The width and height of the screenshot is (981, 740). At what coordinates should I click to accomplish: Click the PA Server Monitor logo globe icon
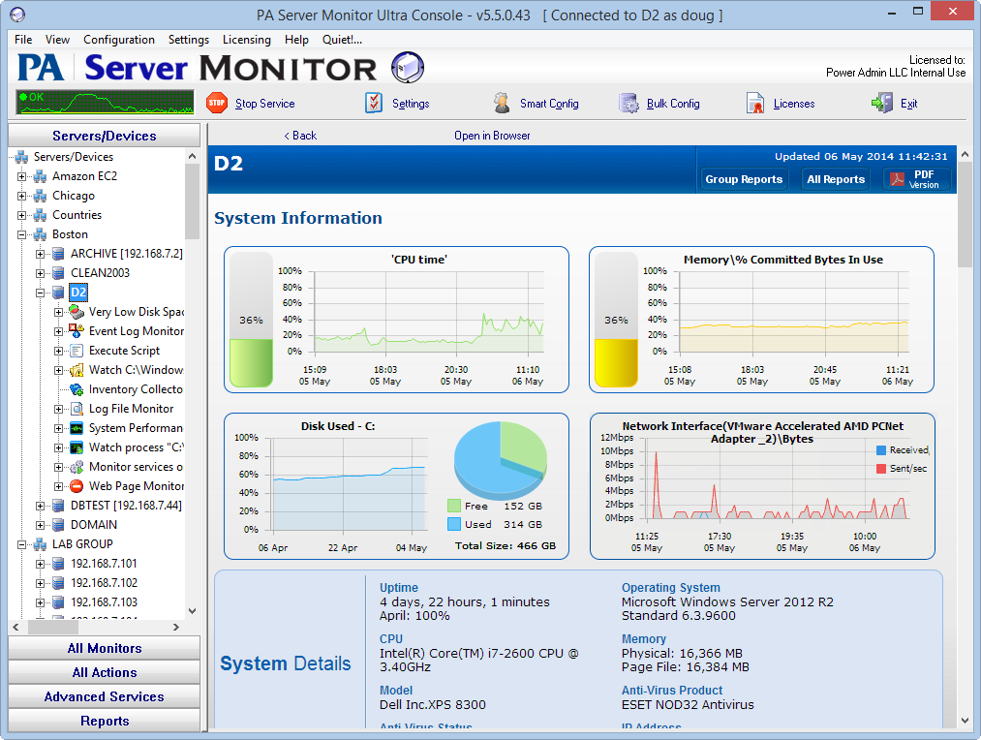click(x=408, y=68)
